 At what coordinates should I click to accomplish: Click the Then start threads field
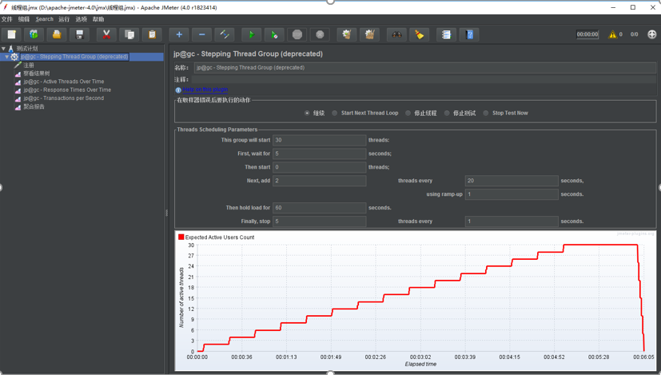[319, 167]
